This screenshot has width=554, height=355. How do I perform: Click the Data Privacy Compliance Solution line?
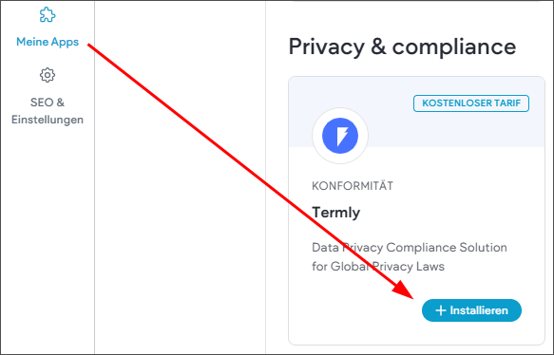(410, 248)
